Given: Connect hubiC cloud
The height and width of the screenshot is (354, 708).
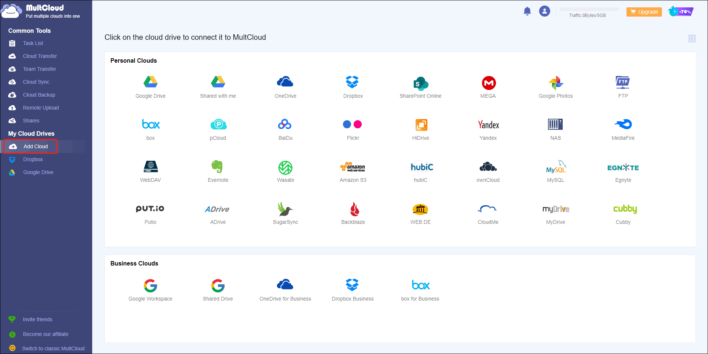Looking at the screenshot, I should pos(422,167).
